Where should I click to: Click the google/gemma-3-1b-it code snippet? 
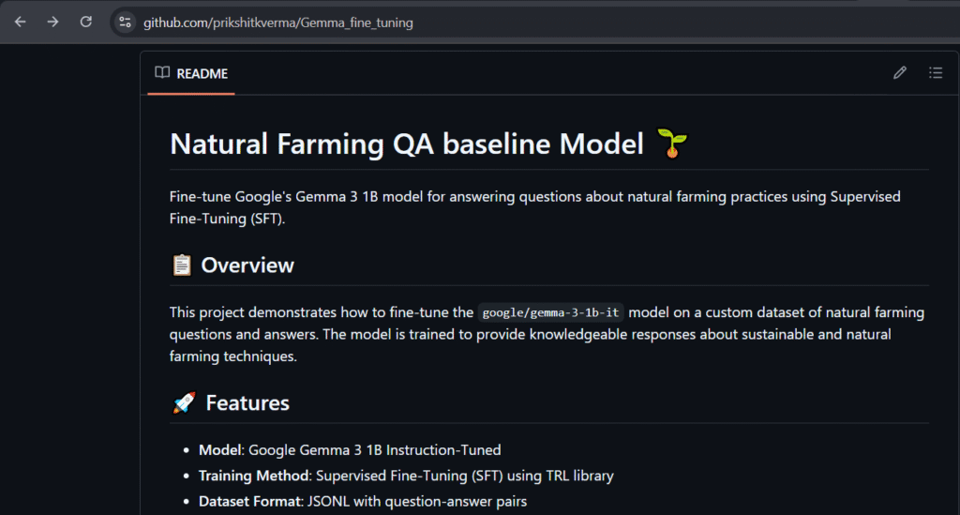[550, 312]
